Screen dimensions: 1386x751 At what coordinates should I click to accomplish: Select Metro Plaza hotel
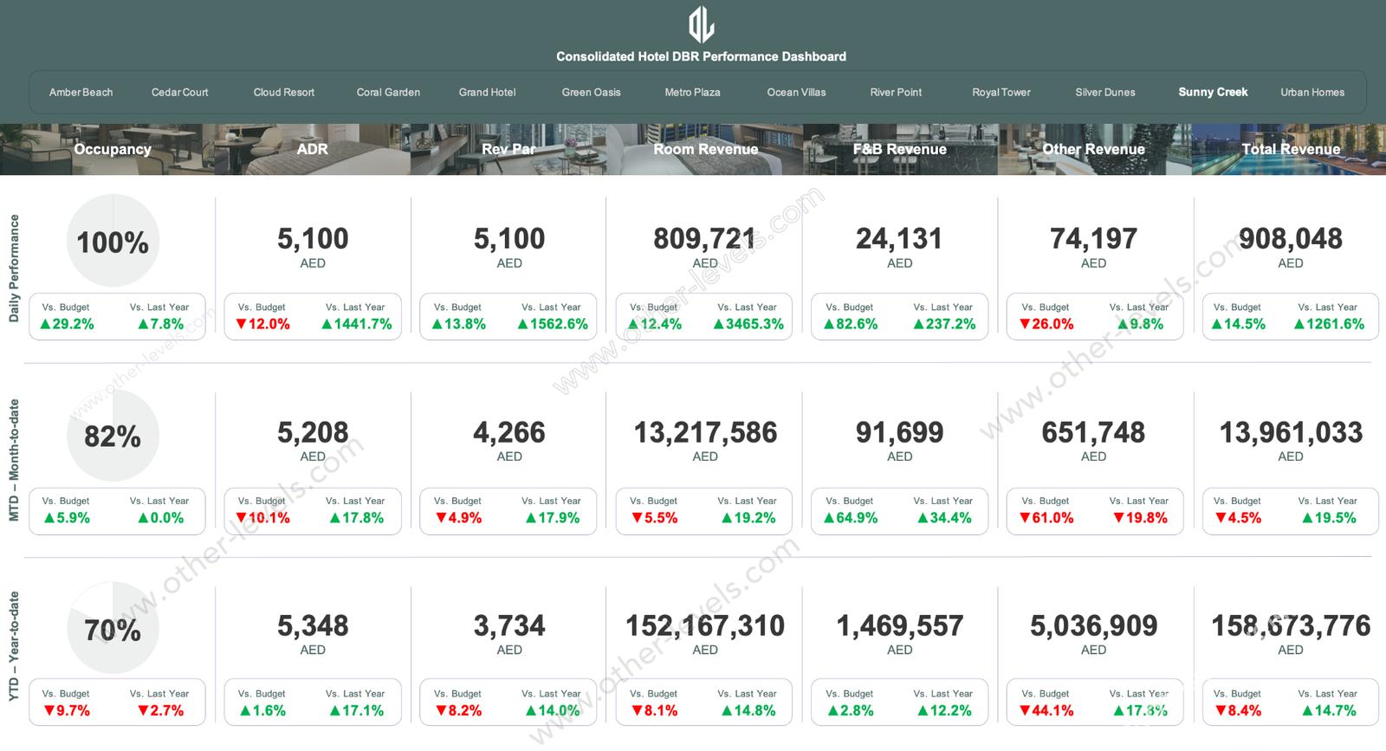click(x=692, y=93)
